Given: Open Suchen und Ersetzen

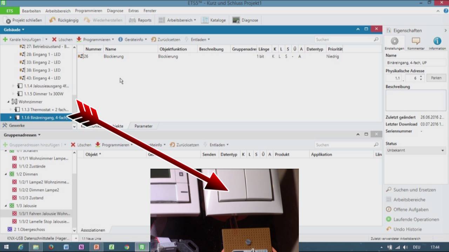Looking at the screenshot, I should point(411,190).
